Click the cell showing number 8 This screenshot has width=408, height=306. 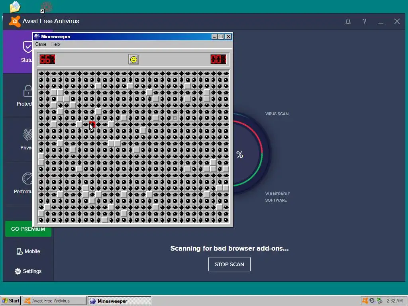coord(175,118)
